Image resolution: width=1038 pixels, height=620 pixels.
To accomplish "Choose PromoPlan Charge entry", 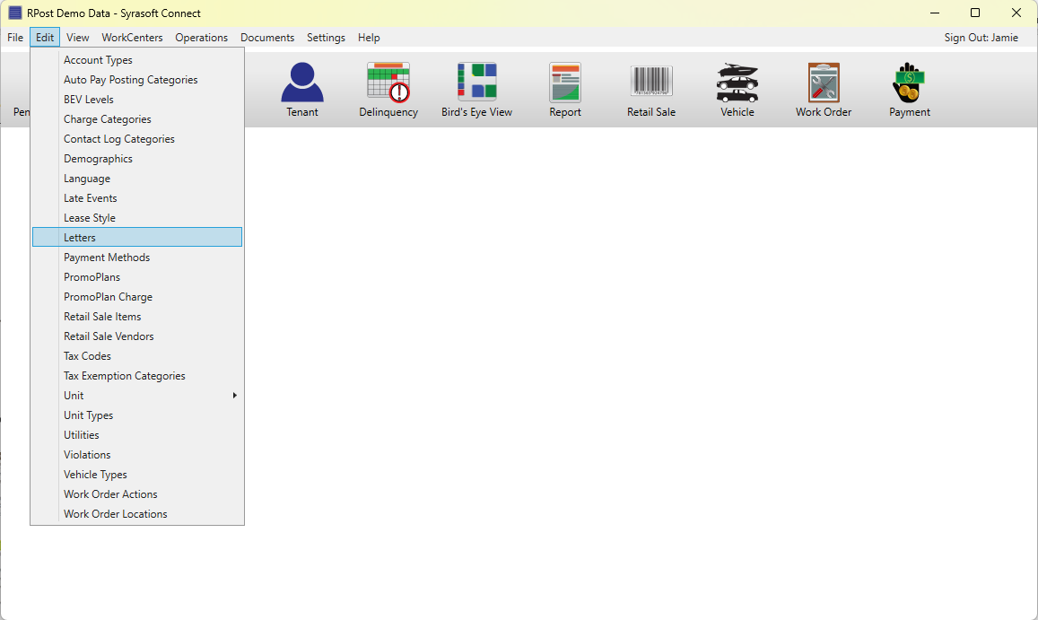I will [x=137, y=297].
